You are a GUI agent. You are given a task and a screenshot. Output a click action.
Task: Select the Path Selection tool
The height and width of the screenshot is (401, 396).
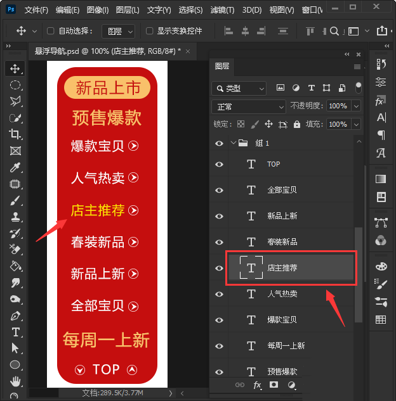(15, 348)
